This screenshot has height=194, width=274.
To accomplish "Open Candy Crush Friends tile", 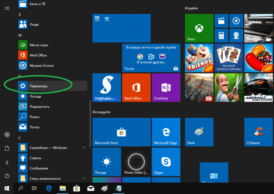I will 199,58.
